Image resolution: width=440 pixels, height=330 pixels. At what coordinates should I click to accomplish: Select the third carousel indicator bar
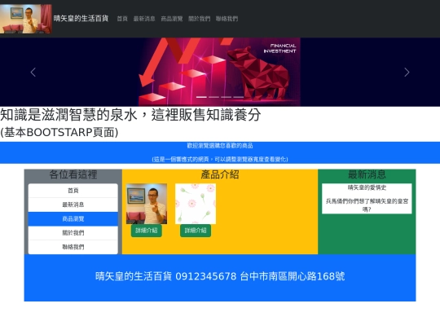tap(227, 97)
